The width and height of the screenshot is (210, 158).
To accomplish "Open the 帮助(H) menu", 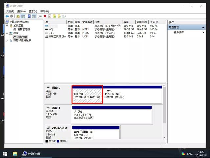I will click(x=45, y=11).
